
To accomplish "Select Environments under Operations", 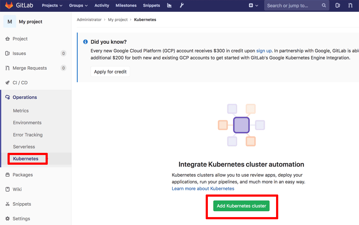I will coord(27,123).
